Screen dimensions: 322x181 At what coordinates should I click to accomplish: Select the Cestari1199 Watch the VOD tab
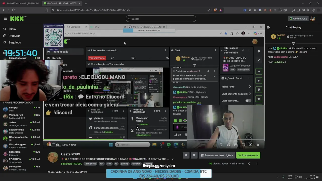click(62, 3)
